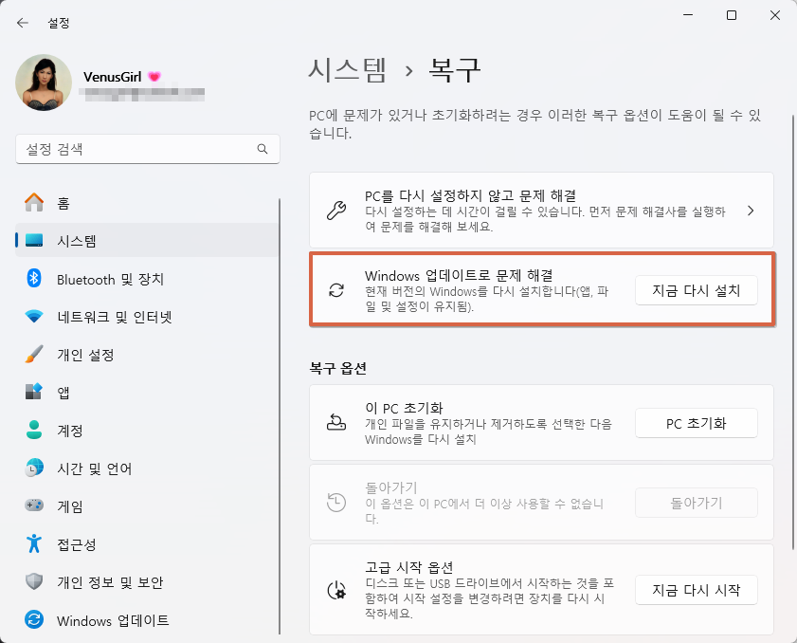Image resolution: width=797 pixels, height=643 pixels.
Task: Open Bluetooth 및 장치 settings
Action: click(147, 279)
